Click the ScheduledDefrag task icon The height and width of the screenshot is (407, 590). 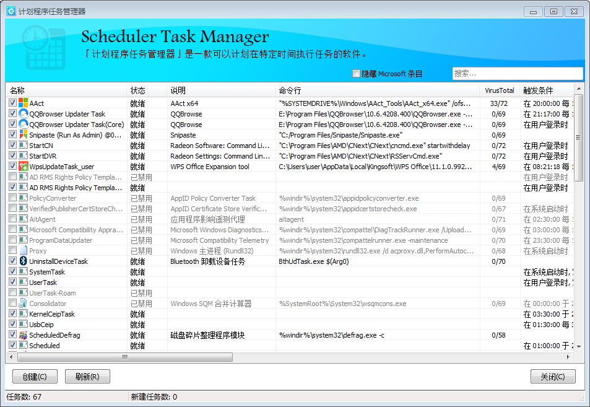(24, 335)
